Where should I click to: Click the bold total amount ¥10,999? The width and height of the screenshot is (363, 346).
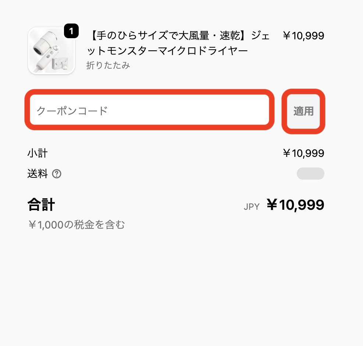(295, 205)
